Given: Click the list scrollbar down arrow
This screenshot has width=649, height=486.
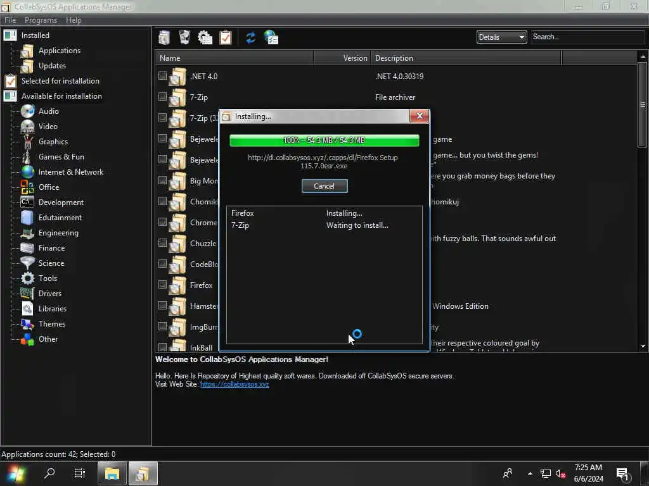Looking at the screenshot, I should (x=643, y=346).
